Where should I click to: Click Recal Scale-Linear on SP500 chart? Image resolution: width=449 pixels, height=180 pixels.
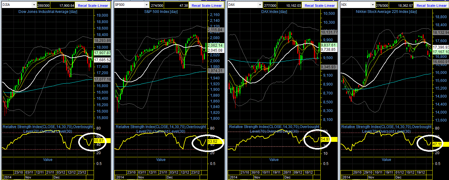coord(207,6)
